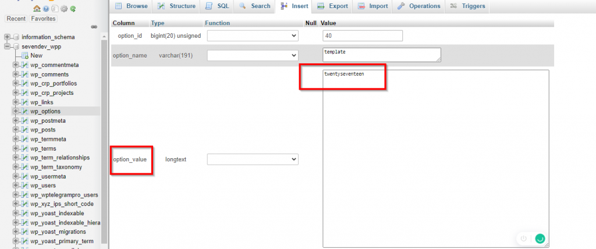This screenshot has width=596, height=249.
Task: Sort by the Function column header
Action: click(218, 23)
